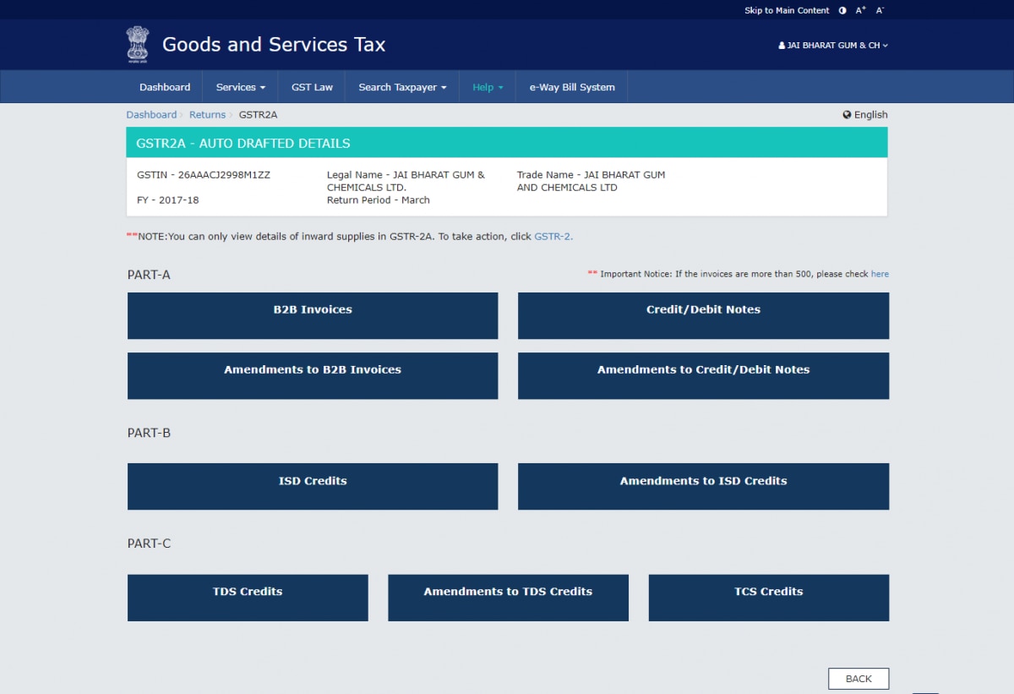This screenshot has width=1014, height=694.
Task: Open the TCS Credits tile
Action: [x=768, y=597]
